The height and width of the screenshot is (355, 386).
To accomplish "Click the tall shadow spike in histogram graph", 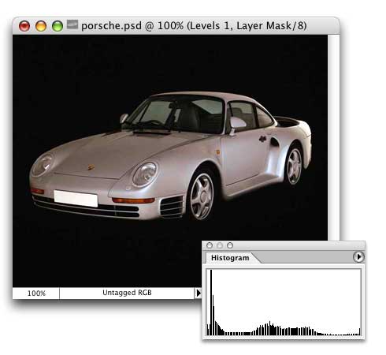I will 211,302.
